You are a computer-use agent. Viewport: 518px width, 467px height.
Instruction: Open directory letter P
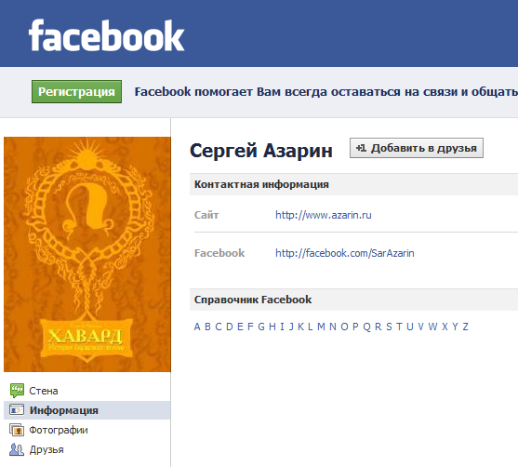[355, 327]
